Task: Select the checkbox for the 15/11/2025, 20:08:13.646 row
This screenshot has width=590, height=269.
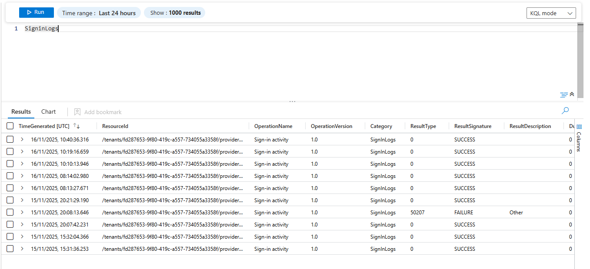Action: tap(10, 213)
